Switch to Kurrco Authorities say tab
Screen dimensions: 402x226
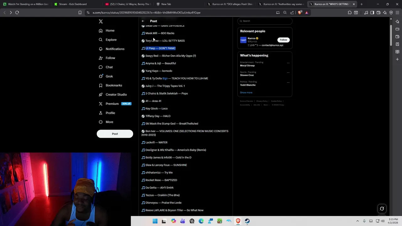[x=281, y=4]
